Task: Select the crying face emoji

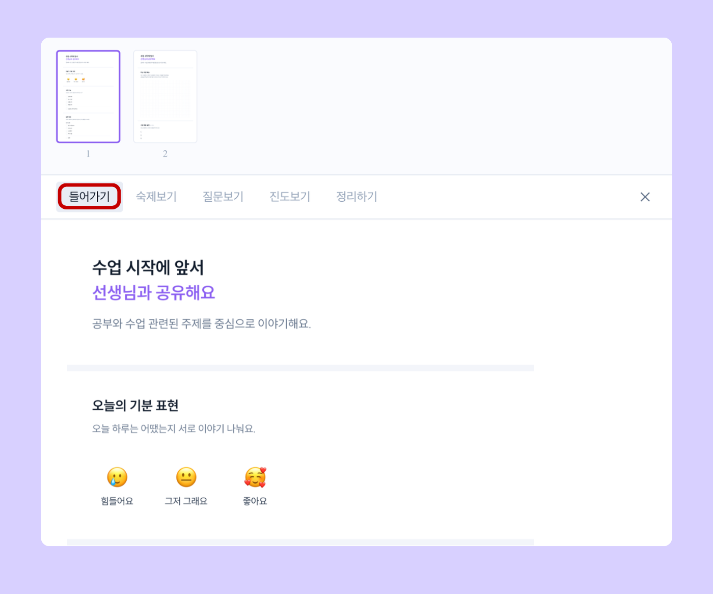Action: point(117,477)
